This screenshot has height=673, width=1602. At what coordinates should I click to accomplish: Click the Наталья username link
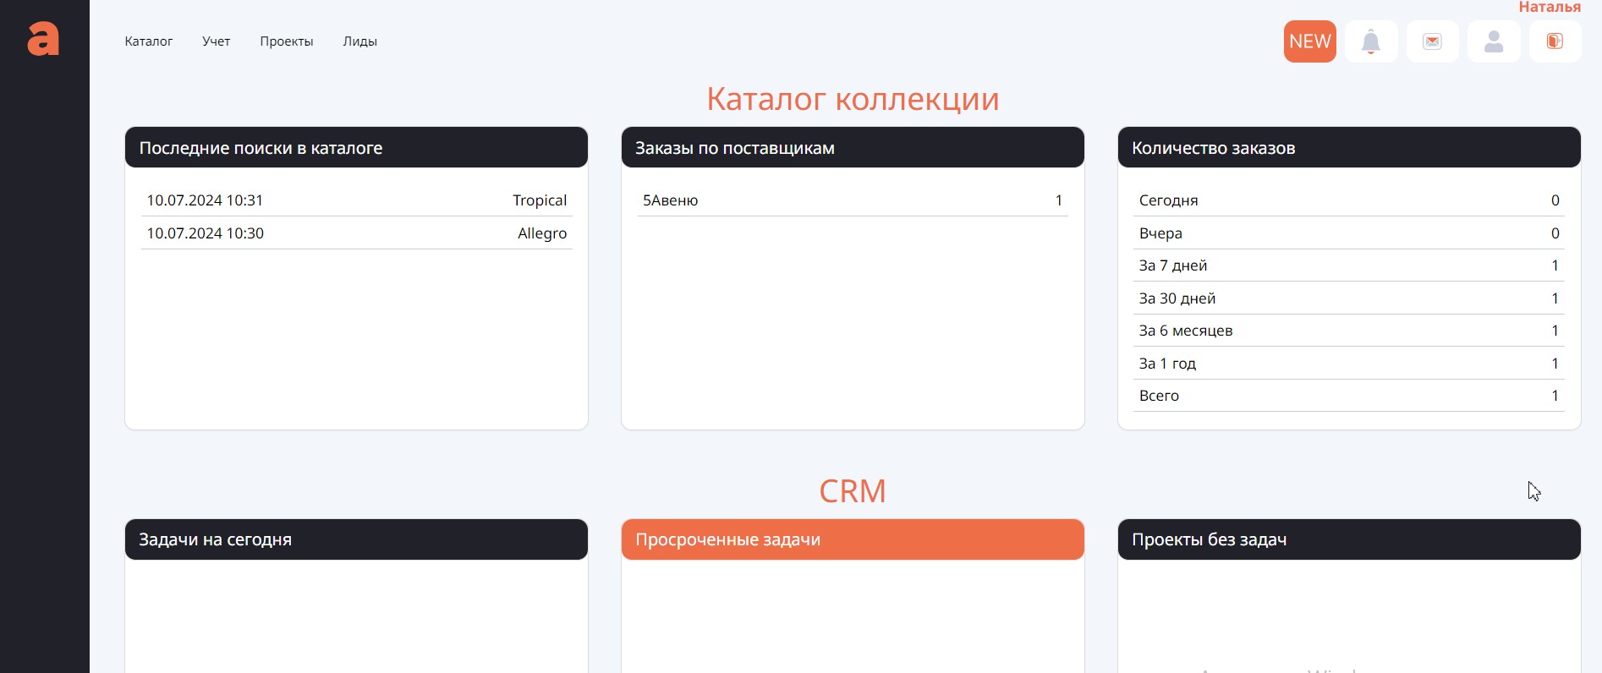coord(1549,7)
